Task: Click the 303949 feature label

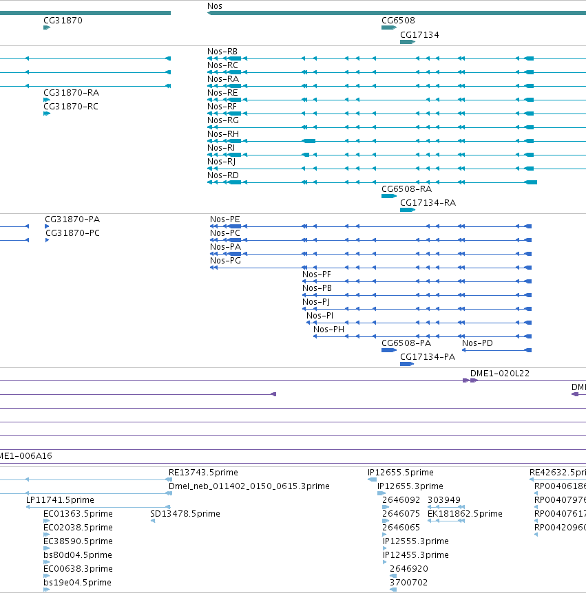Action: (x=444, y=500)
